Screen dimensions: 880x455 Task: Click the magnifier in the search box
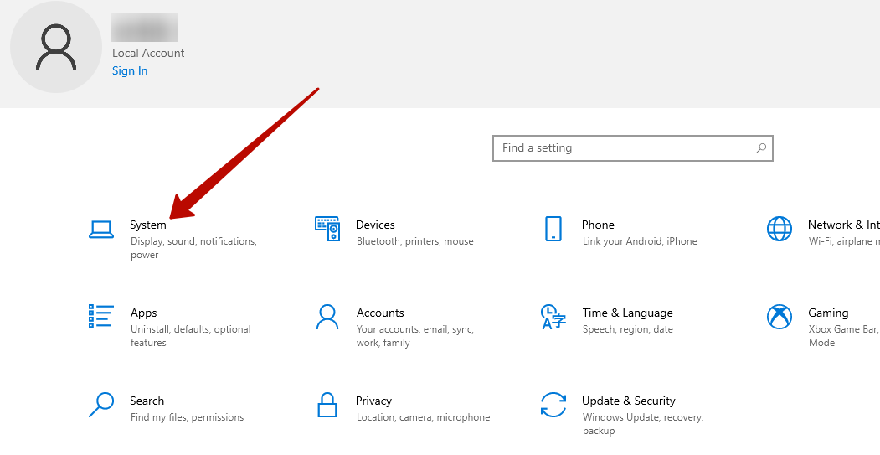[761, 148]
